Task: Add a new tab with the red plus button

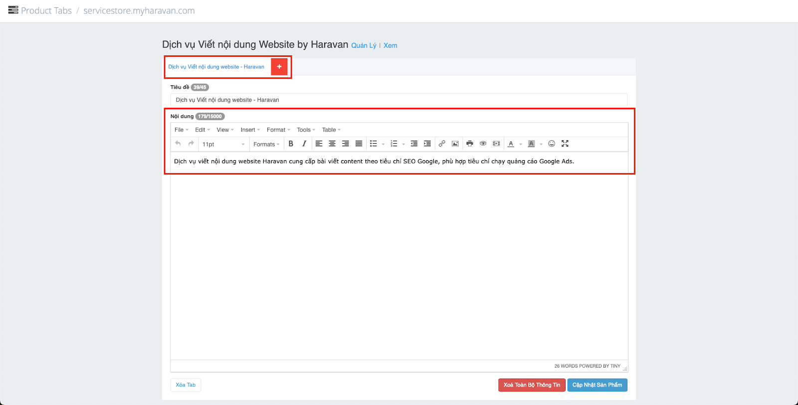Action: click(279, 67)
